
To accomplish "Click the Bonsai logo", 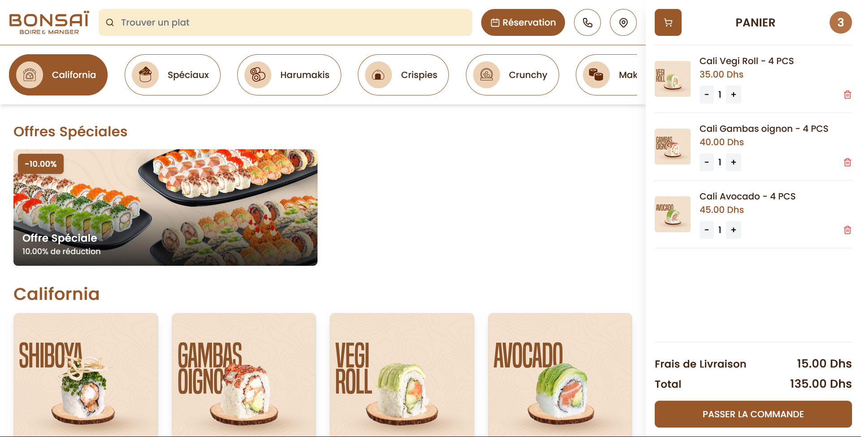I will [x=49, y=22].
